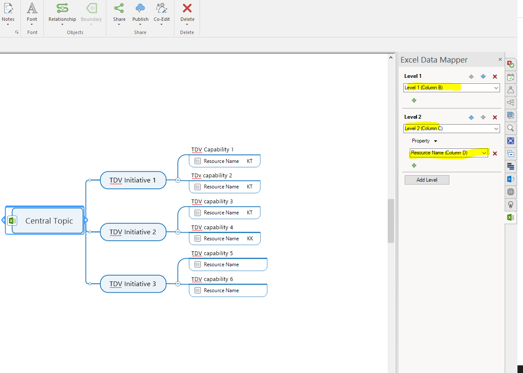Remove Level 2 using its red X
Image resolution: width=523 pixels, height=373 pixels.
coord(495,117)
